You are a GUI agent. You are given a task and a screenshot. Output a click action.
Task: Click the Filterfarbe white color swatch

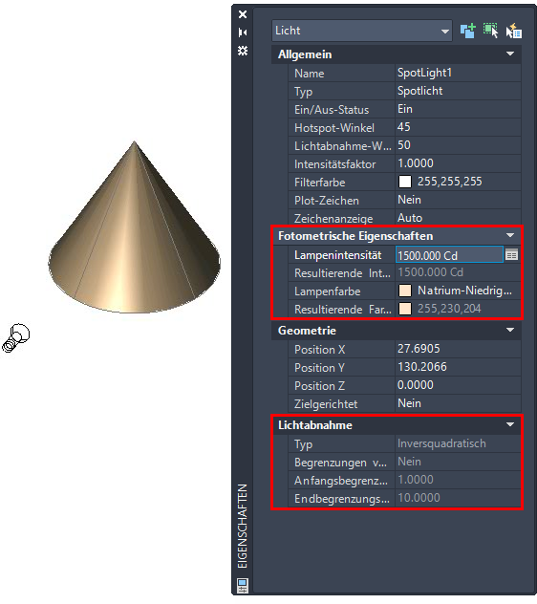point(405,182)
